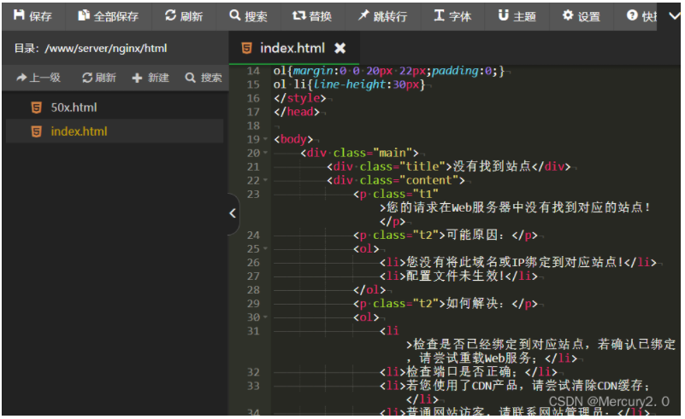The height and width of the screenshot is (419, 685).
Task: Open the Shortcuts help (快) item
Action: tap(641, 16)
